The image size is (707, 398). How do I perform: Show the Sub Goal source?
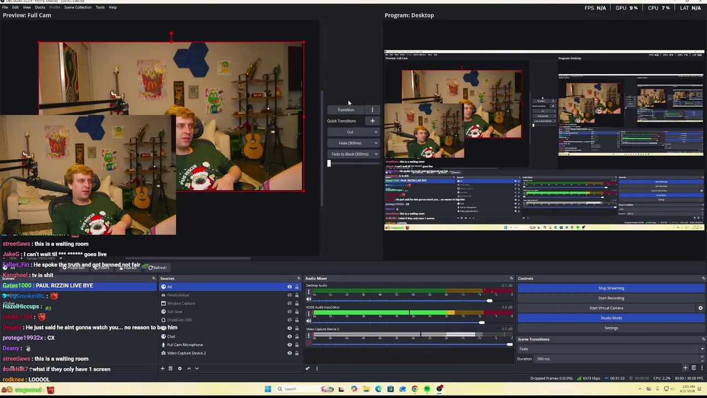(x=289, y=312)
